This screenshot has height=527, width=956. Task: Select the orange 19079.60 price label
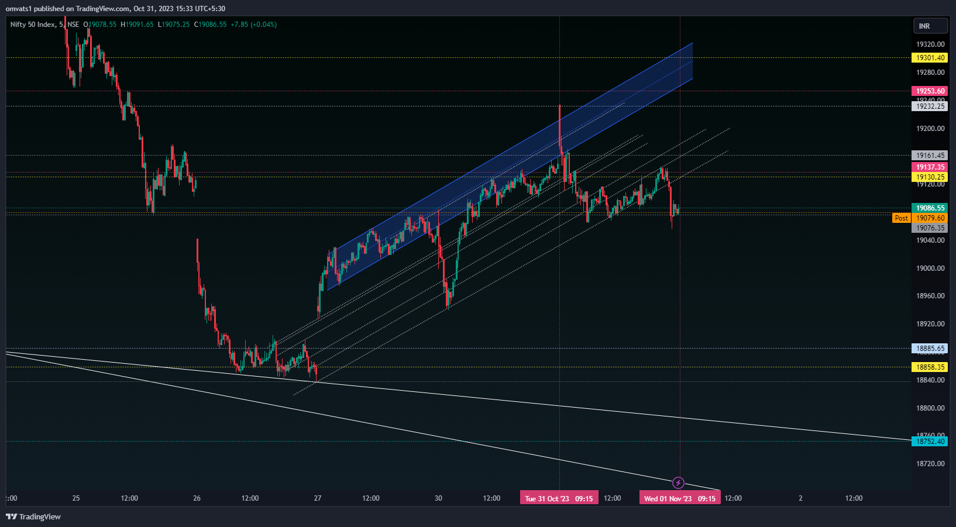930,218
